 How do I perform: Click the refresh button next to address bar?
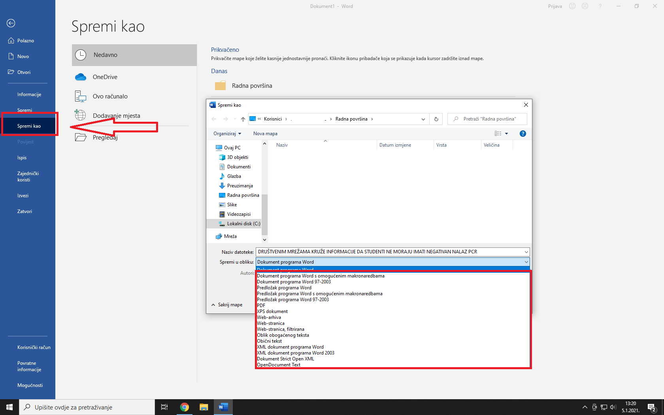point(436,119)
